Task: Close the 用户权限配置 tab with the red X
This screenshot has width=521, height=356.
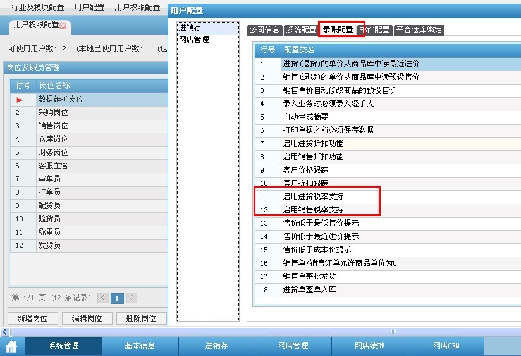Action: pos(63,25)
